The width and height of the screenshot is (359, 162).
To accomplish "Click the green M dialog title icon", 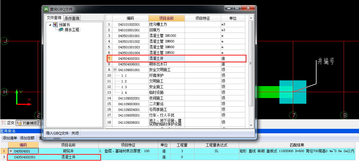I will click(46, 9).
